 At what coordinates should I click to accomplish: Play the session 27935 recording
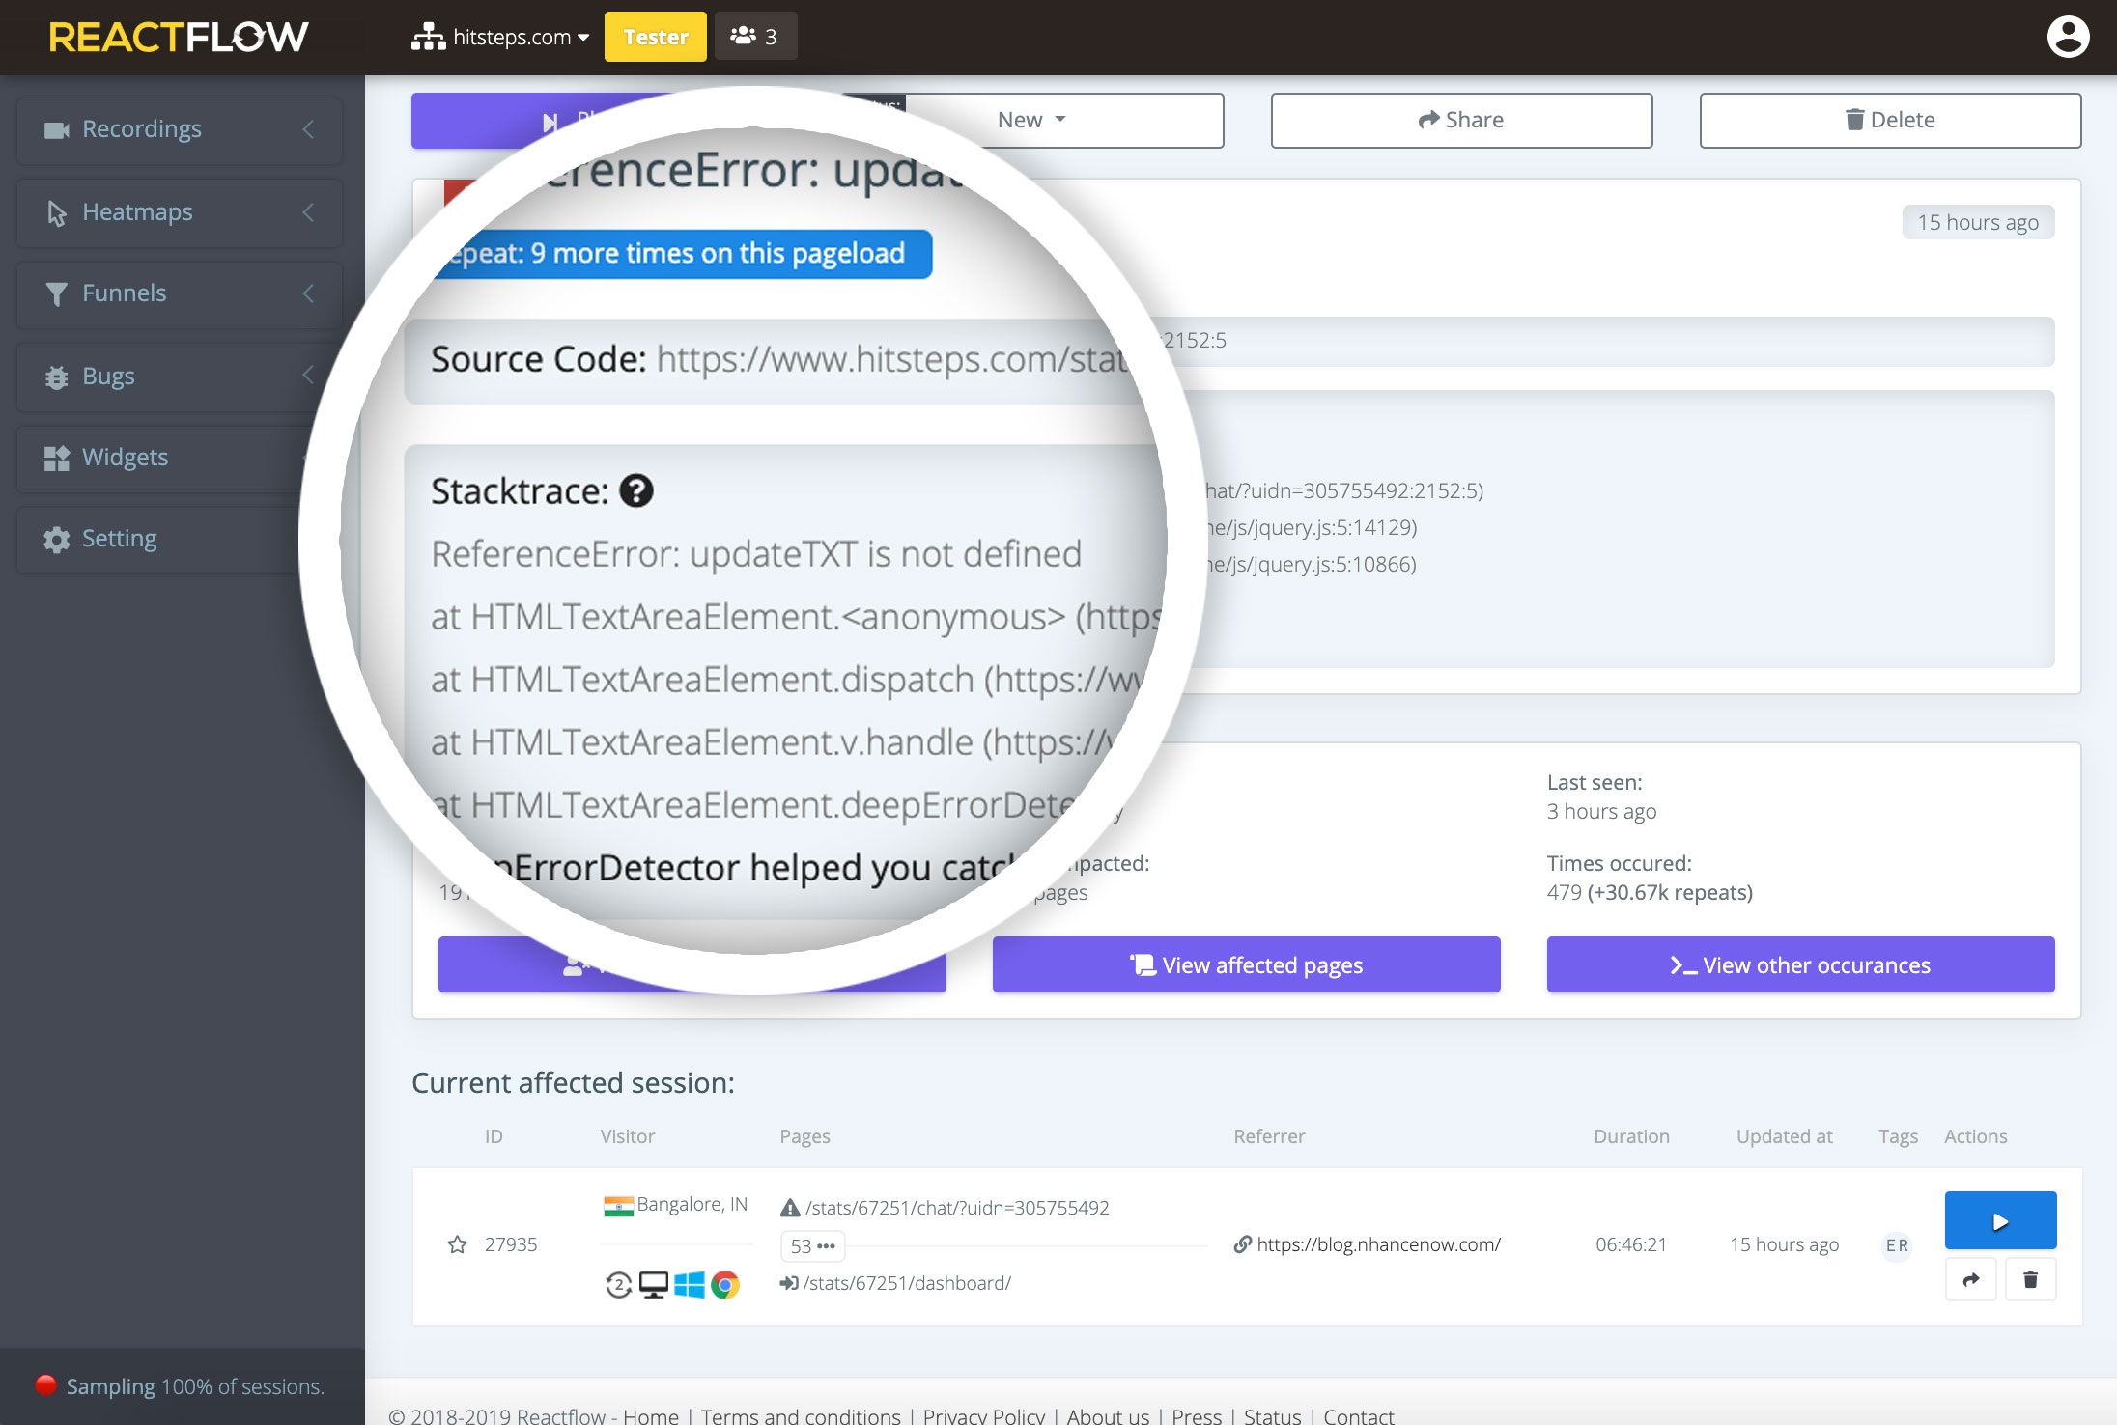pos(2000,1220)
